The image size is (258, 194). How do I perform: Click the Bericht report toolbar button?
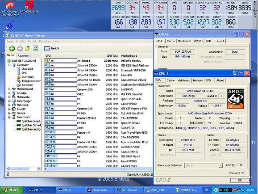(x=52, y=48)
